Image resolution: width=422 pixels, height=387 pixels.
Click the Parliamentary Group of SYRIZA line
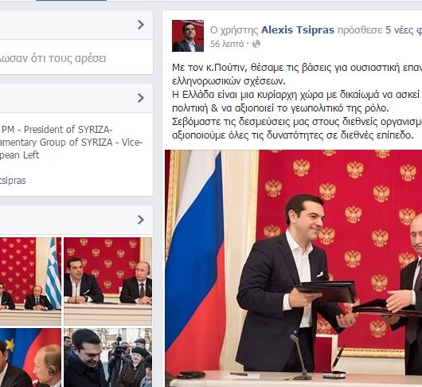(x=71, y=143)
